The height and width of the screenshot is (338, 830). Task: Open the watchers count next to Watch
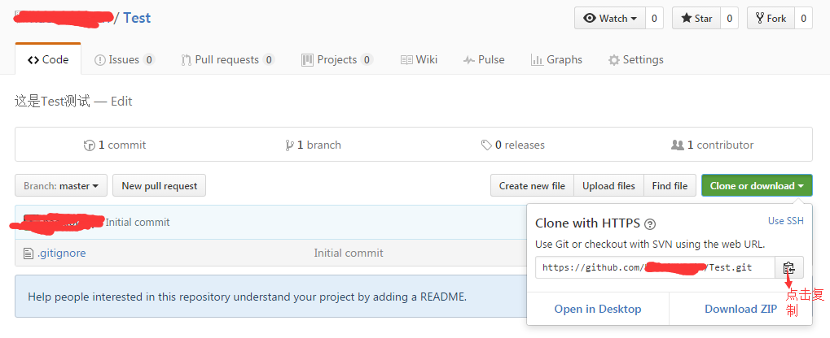[654, 19]
